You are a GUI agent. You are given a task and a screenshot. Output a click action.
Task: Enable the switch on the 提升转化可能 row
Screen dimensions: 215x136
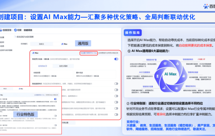(116, 108)
